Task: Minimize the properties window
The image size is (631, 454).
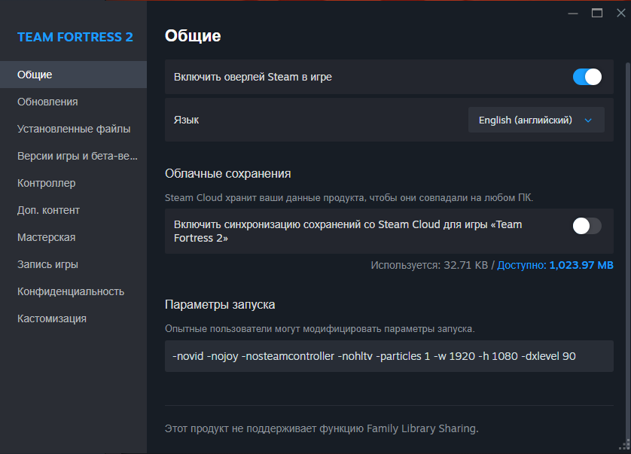Action: coord(573,14)
